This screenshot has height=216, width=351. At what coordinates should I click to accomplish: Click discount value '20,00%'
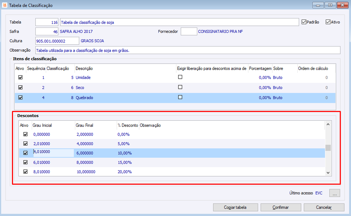[x=125, y=172]
